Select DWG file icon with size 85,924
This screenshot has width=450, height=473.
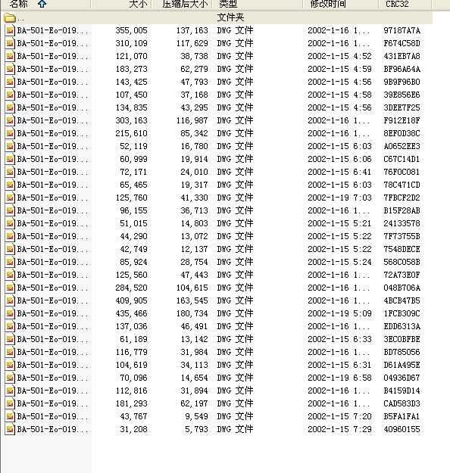[x=10, y=262]
